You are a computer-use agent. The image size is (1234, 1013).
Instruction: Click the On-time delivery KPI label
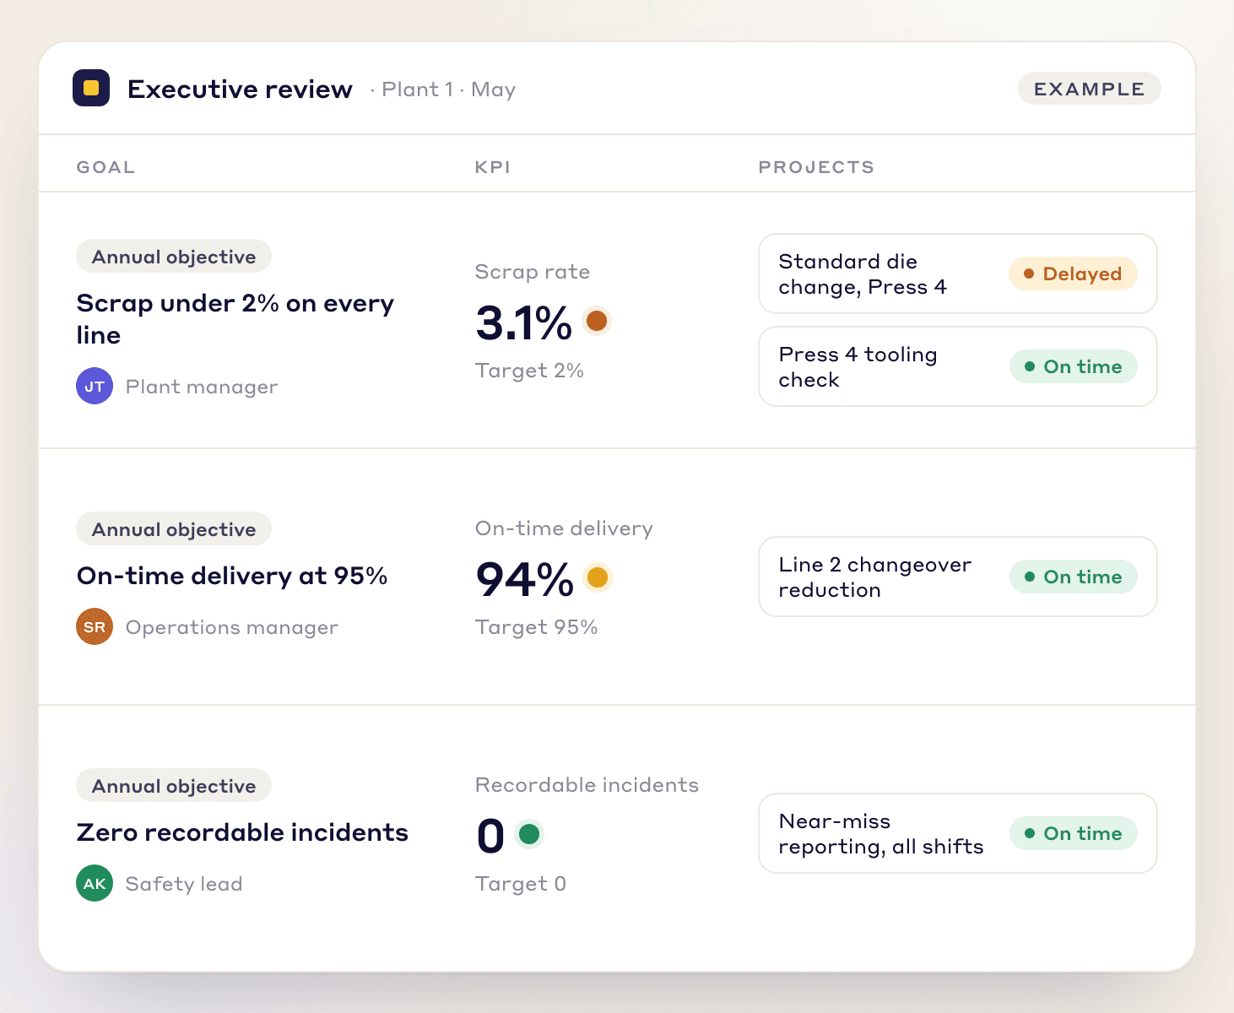(x=564, y=528)
